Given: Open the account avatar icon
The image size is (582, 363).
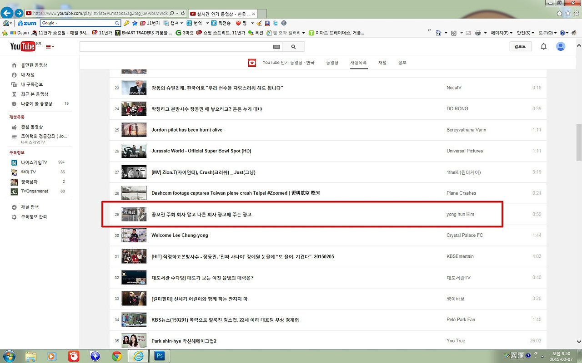Looking at the screenshot, I should (x=560, y=46).
